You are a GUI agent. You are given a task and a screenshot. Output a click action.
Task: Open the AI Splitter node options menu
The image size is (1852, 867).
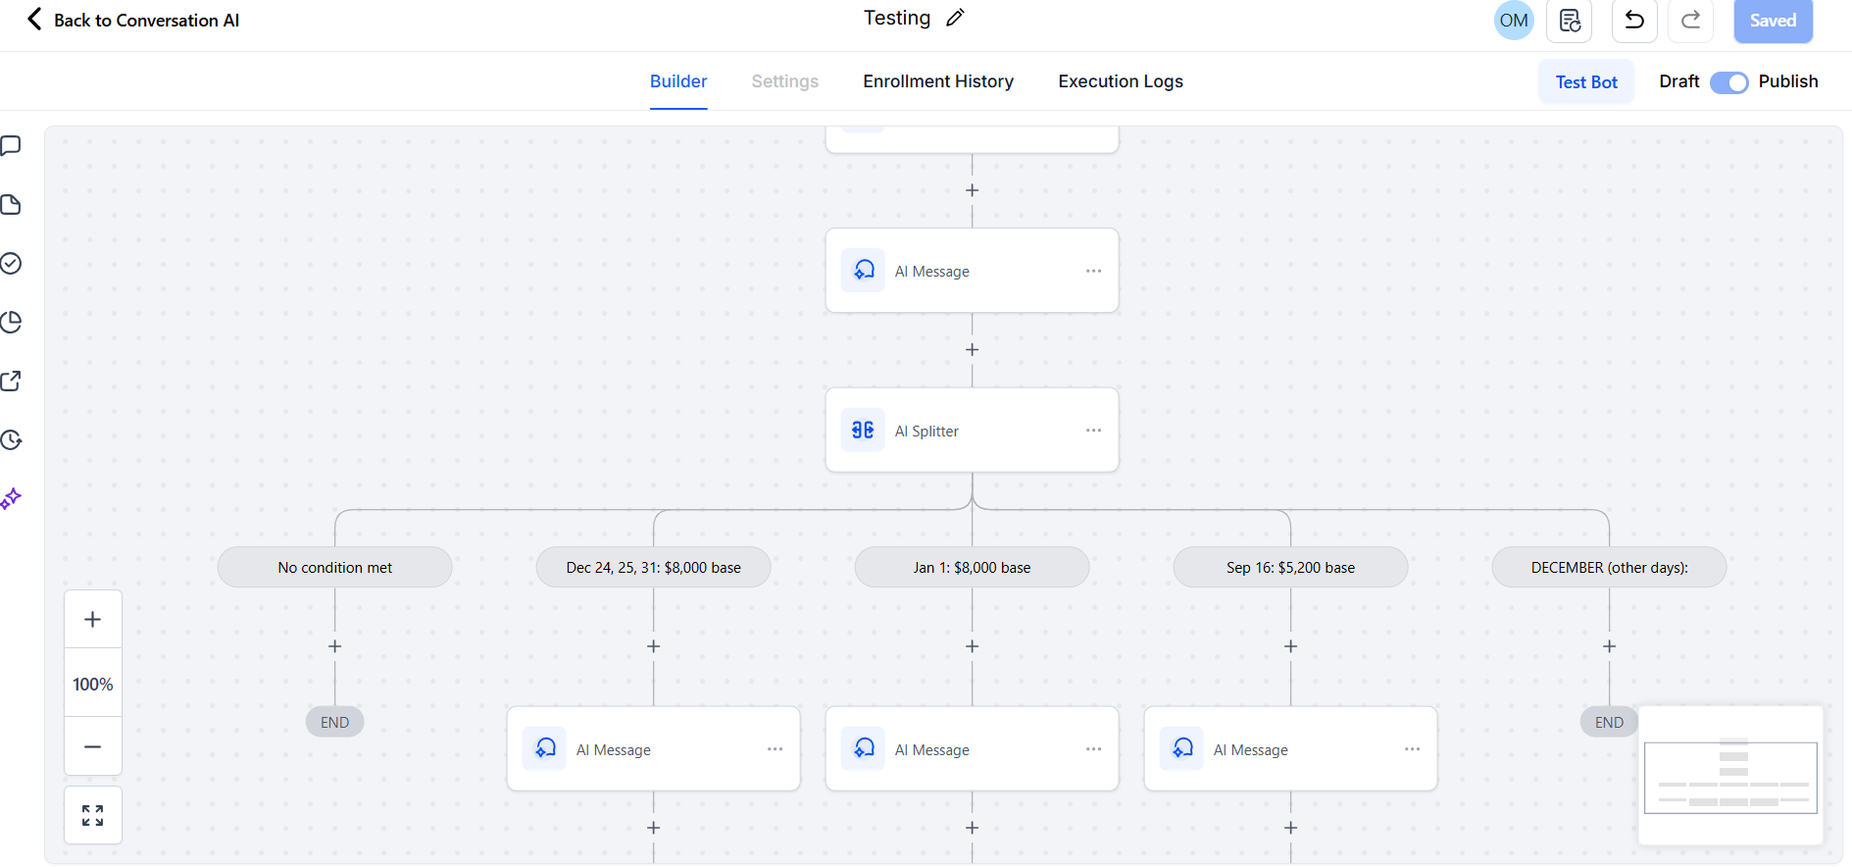click(x=1093, y=431)
